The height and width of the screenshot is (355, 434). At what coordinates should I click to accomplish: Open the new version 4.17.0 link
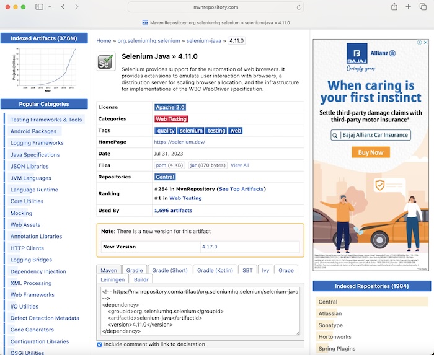coord(210,247)
